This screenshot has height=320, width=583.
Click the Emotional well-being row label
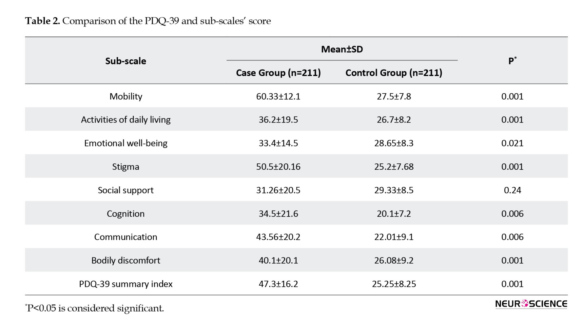126,143
